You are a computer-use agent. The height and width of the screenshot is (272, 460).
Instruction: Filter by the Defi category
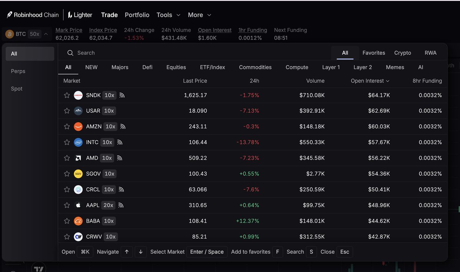point(147,67)
